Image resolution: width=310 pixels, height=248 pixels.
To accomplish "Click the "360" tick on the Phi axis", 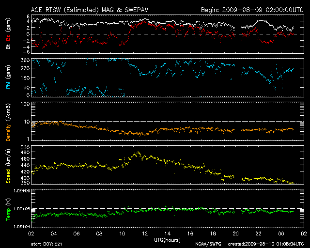I will point(25,60).
